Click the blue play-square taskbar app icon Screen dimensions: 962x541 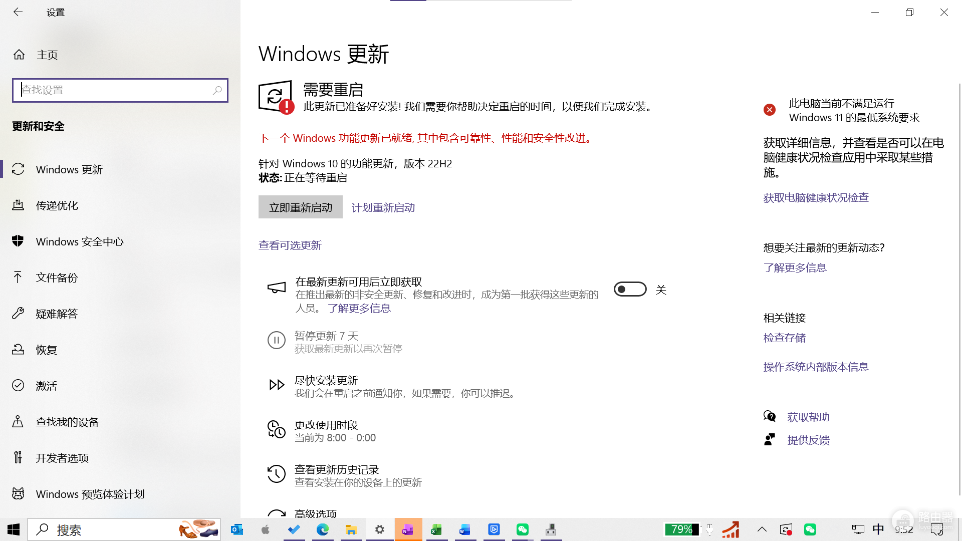click(x=494, y=529)
